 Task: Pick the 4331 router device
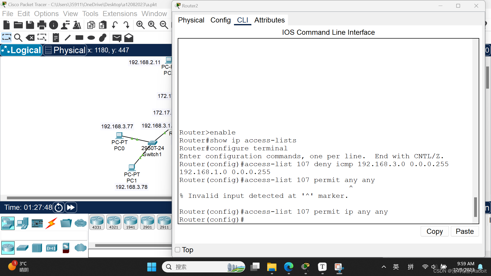pyautogui.click(x=97, y=222)
